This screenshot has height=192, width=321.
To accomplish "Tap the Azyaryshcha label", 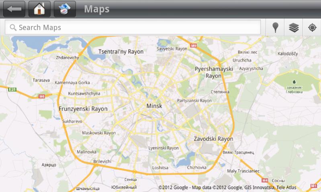I will coord(251,69).
